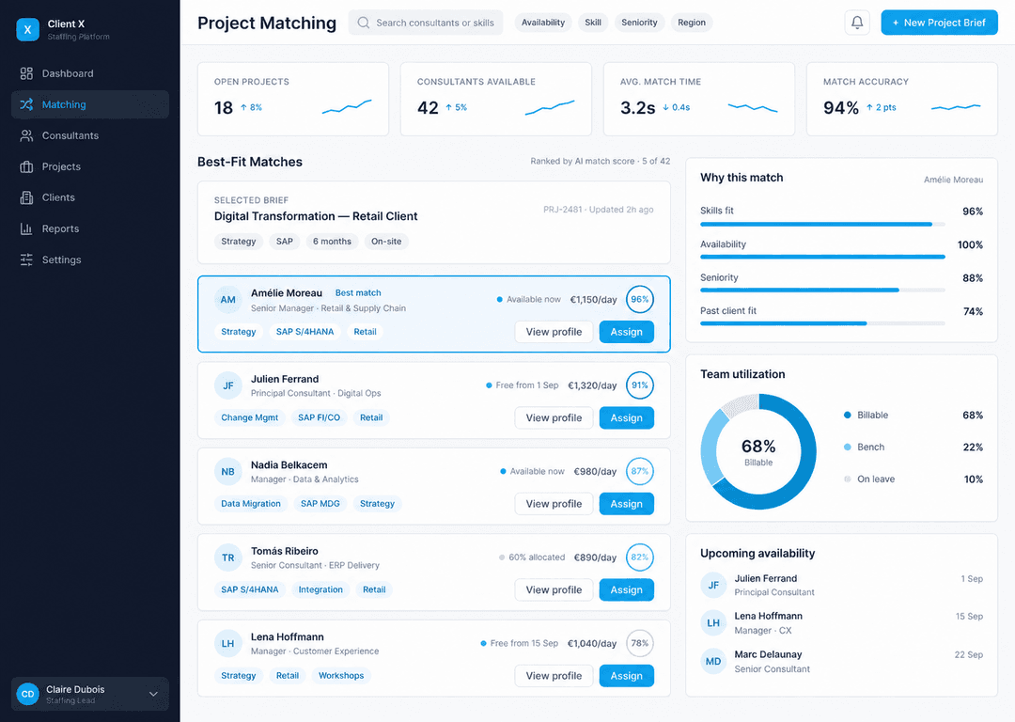
Task: Expand the Claire Dubois account chevron
Action: [x=153, y=694]
